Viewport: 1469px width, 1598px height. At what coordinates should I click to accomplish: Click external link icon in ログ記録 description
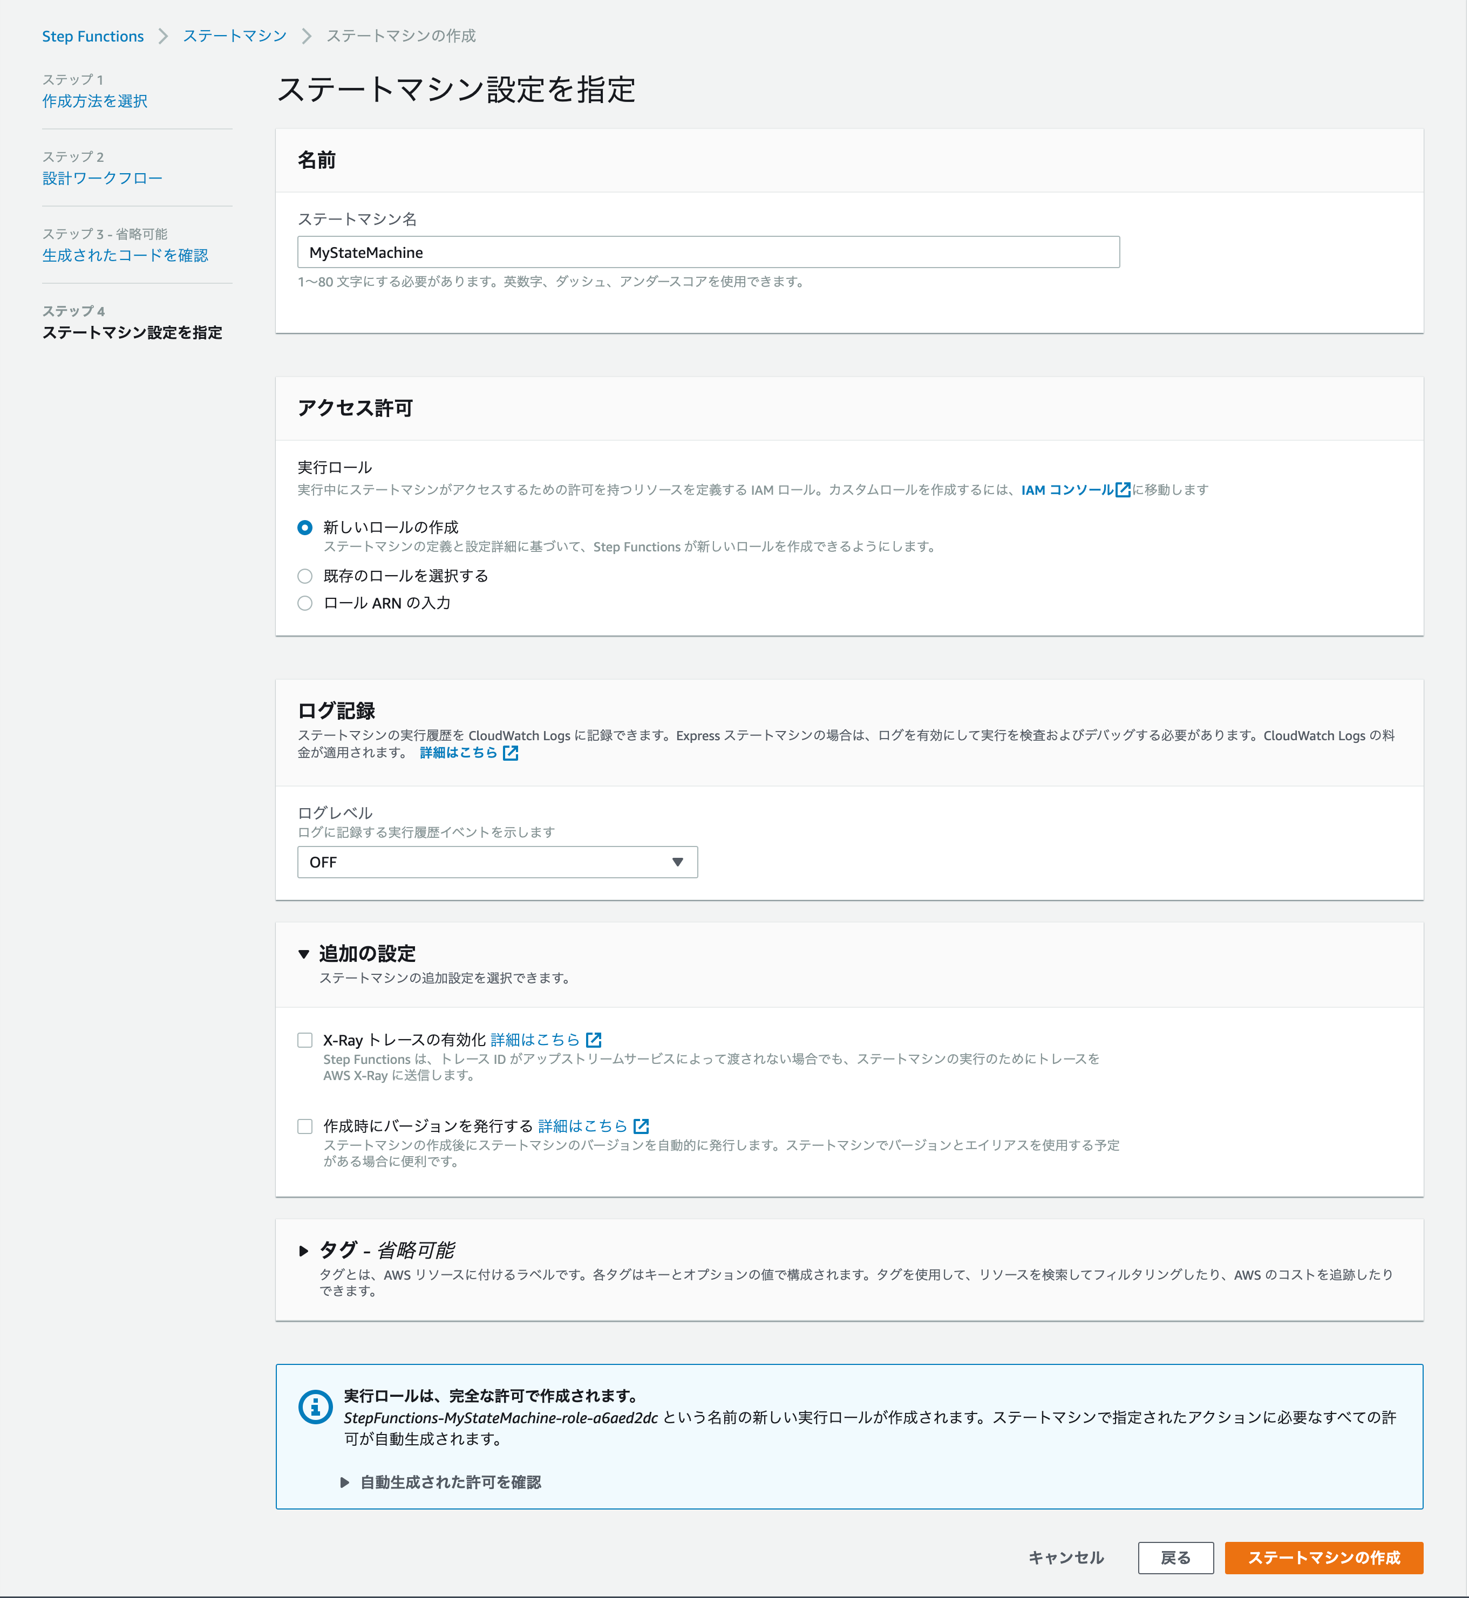(x=511, y=753)
